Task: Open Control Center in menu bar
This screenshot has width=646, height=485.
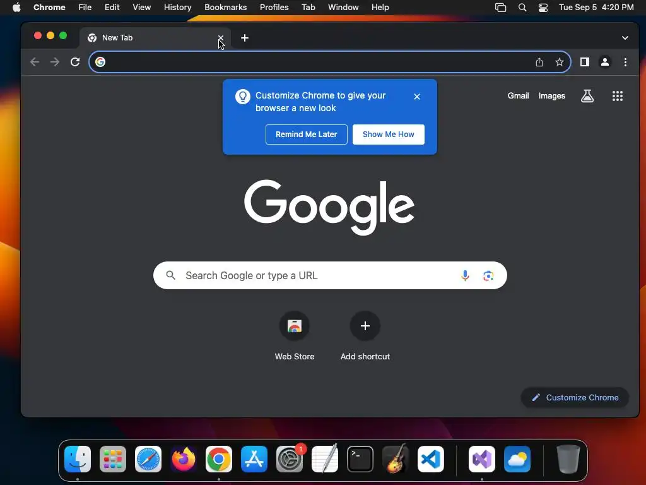Action: (543, 8)
